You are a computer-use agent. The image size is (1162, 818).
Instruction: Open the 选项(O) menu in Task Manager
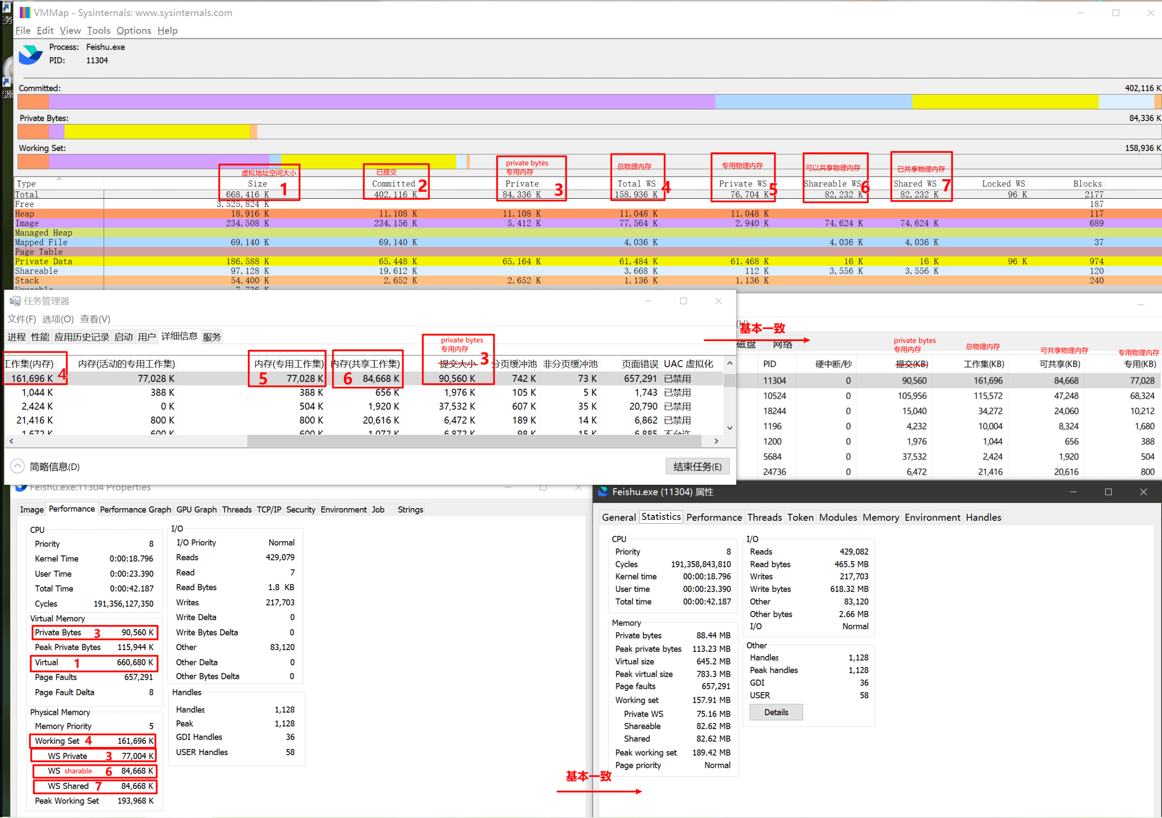pos(58,319)
